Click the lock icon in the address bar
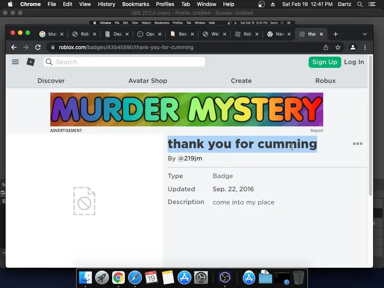The width and height of the screenshot is (384, 288). 52,47
